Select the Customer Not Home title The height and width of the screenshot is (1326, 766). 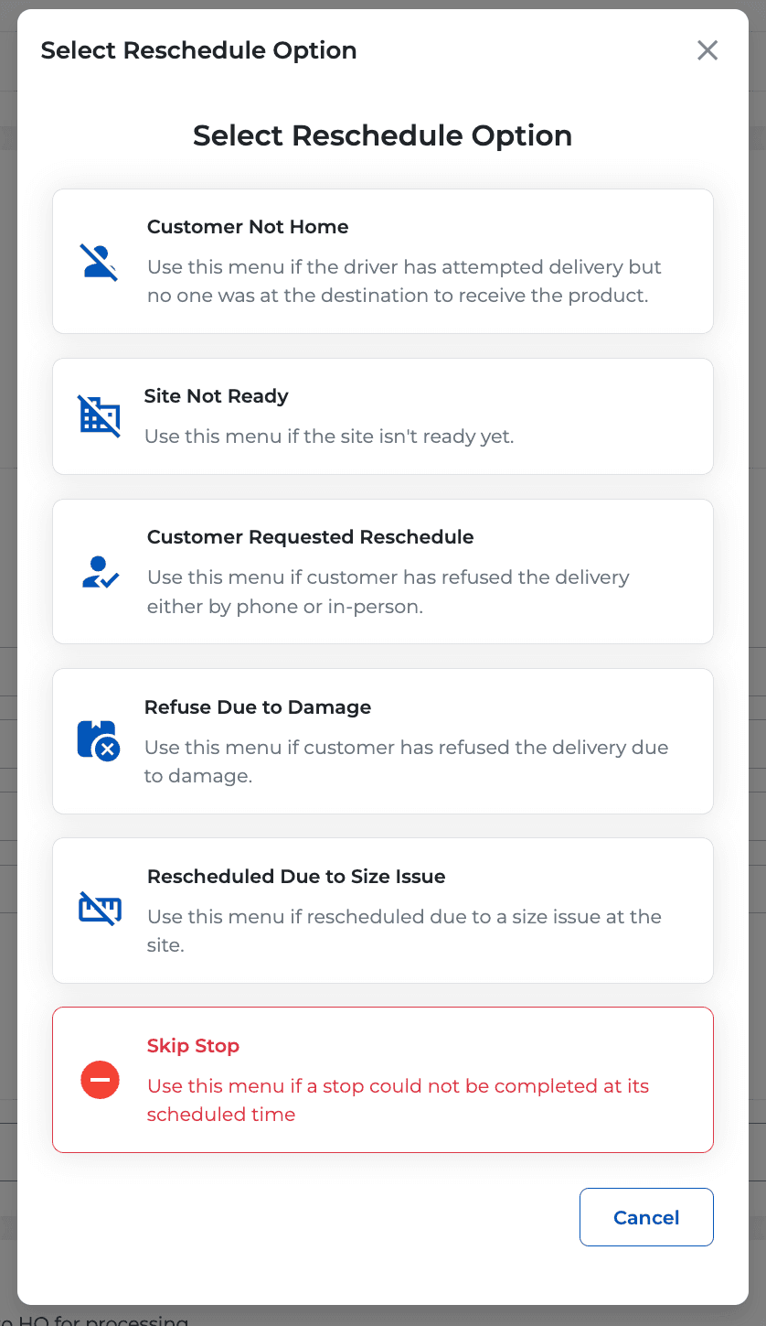coord(248,227)
